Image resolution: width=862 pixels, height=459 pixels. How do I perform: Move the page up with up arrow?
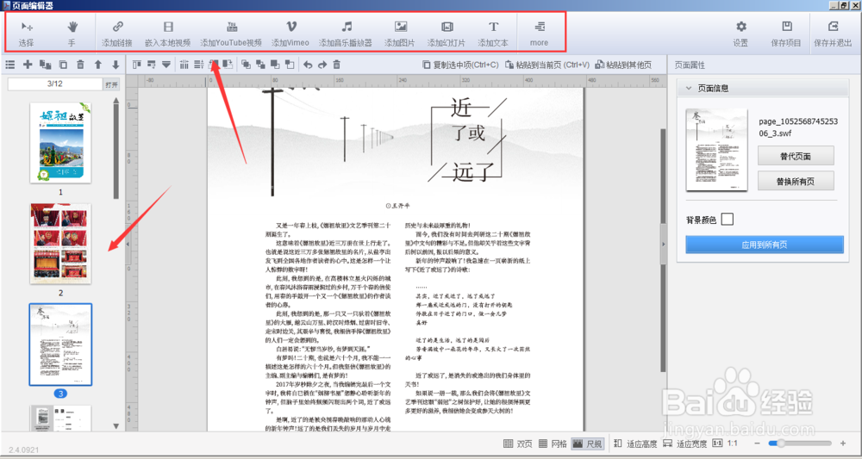click(x=98, y=65)
